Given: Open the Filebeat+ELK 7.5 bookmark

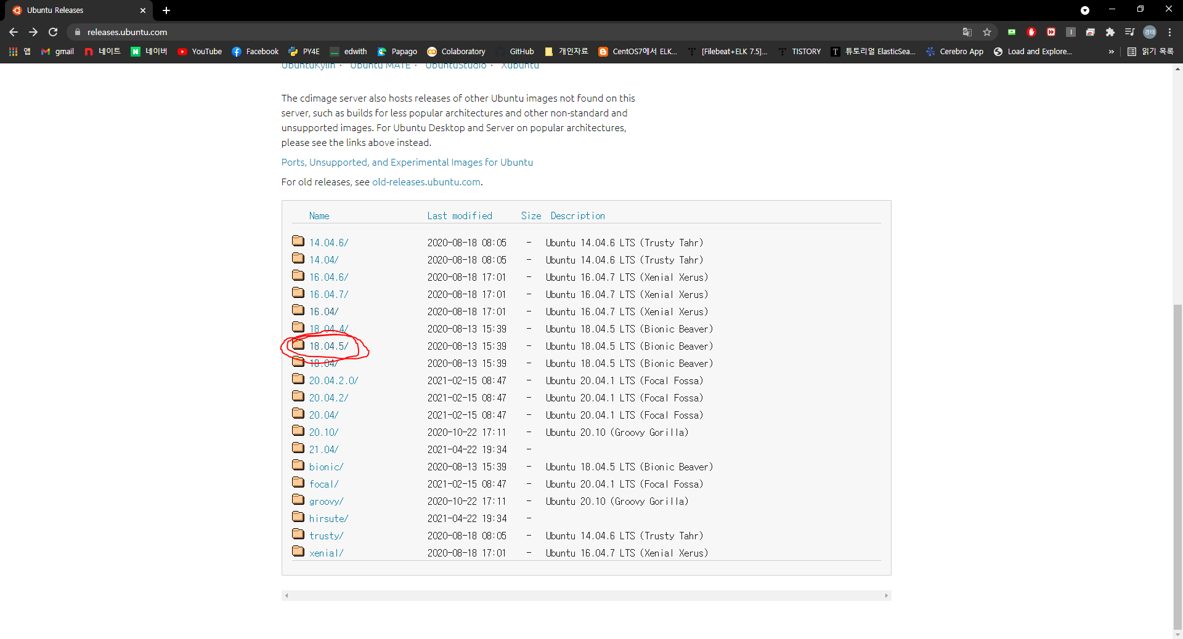Looking at the screenshot, I should [728, 52].
